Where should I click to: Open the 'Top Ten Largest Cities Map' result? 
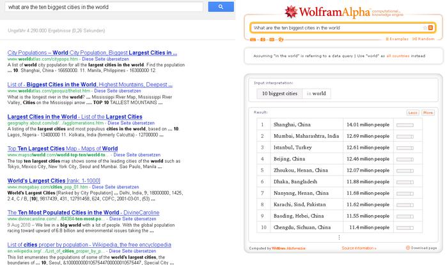click(63, 149)
